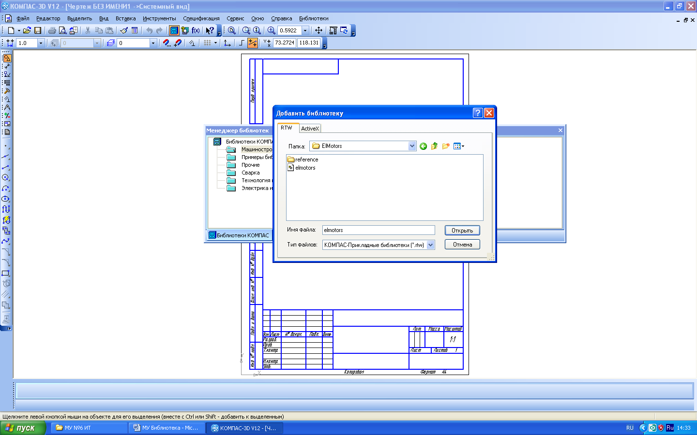The height and width of the screenshot is (435, 697).
Task: Click the dialog's question-mark help button
Action: coord(478,113)
